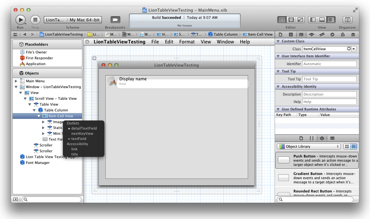Show the Quick Help inspector
Screen dimensions: 370x219
coord(291,35)
